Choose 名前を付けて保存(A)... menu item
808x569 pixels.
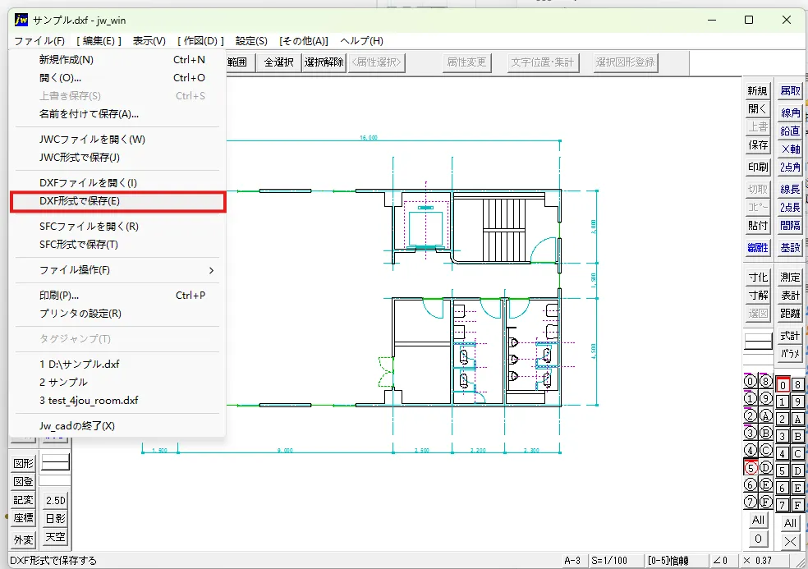tap(117, 114)
